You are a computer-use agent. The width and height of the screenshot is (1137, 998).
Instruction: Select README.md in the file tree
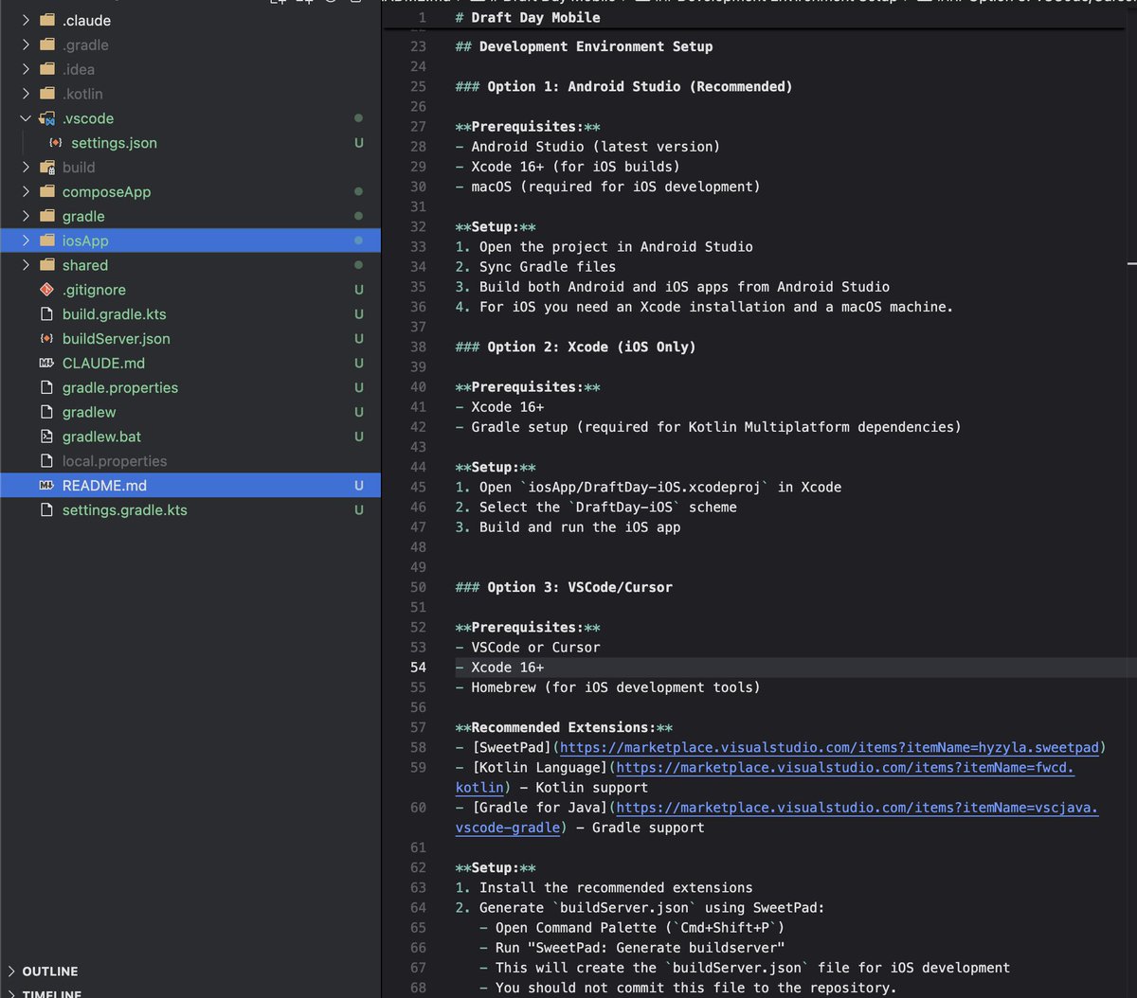[x=105, y=486]
